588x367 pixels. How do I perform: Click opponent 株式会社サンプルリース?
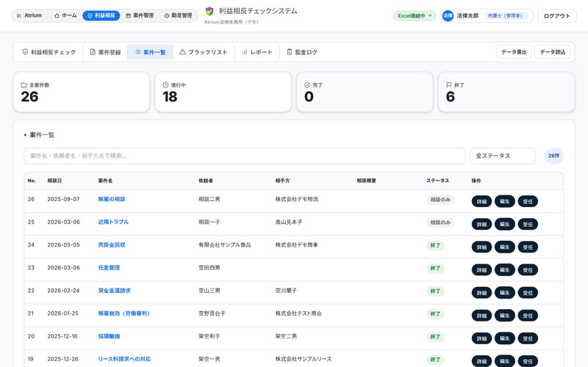[x=304, y=359]
